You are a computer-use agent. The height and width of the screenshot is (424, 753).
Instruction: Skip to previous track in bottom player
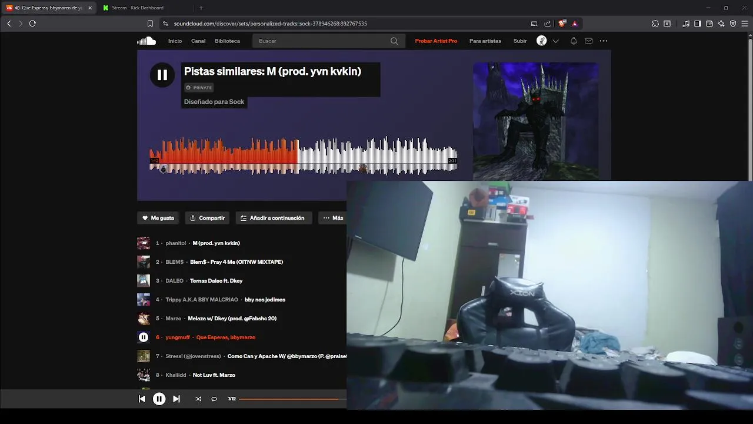pos(142,399)
